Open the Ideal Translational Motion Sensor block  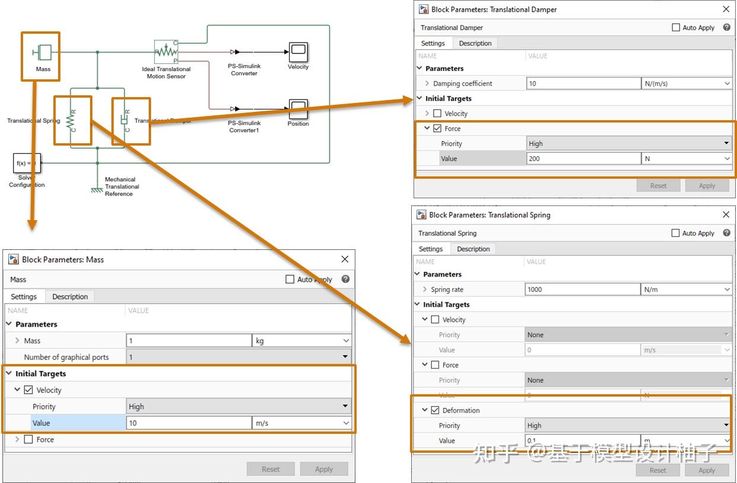point(166,53)
